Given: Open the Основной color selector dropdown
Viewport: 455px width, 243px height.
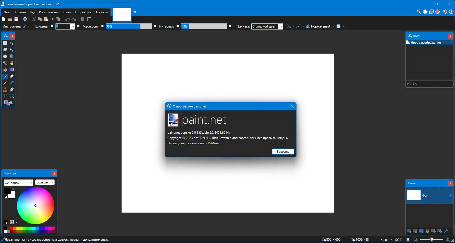Looking at the screenshot, I should [18, 183].
